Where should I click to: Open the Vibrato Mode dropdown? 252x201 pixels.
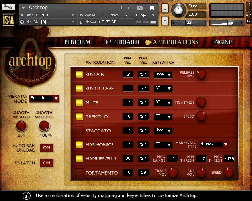pyautogui.click(x=44, y=98)
